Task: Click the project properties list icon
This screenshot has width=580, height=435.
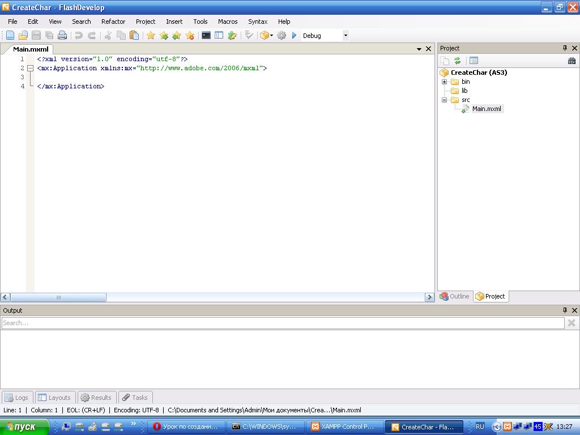Action: click(474, 61)
